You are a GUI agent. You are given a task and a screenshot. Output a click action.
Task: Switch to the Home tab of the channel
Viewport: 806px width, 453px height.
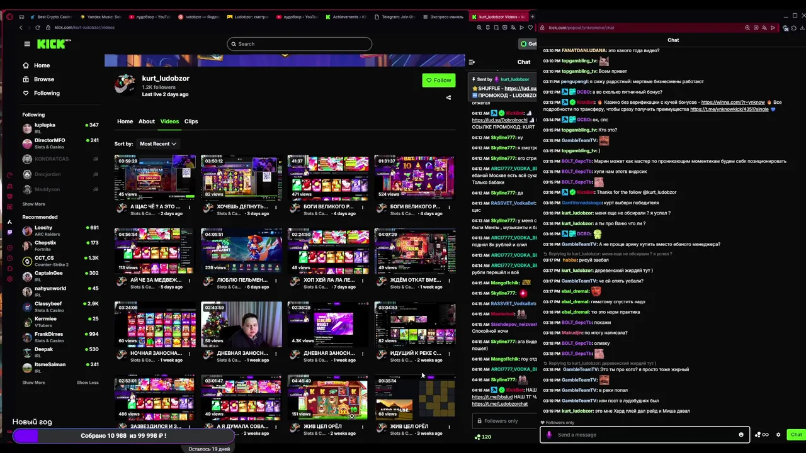click(x=125, y=121)
